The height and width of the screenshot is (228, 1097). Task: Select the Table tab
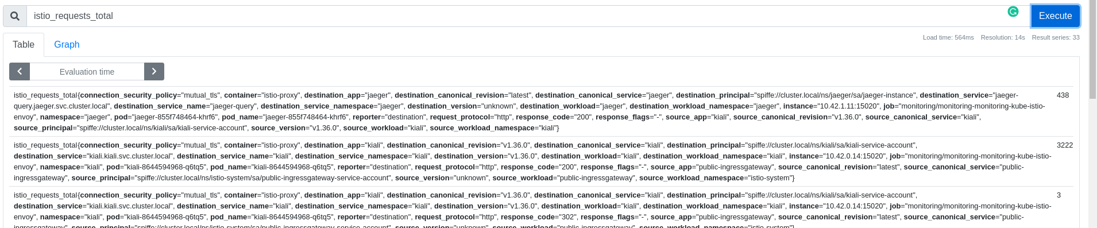24,45
